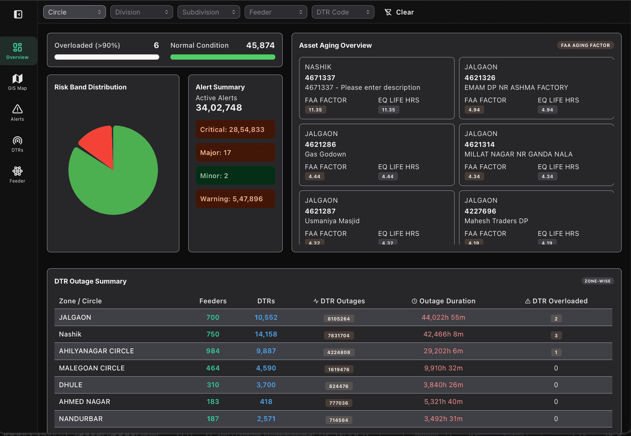Open the Feeder filter dropdown

tap(276, 12)
